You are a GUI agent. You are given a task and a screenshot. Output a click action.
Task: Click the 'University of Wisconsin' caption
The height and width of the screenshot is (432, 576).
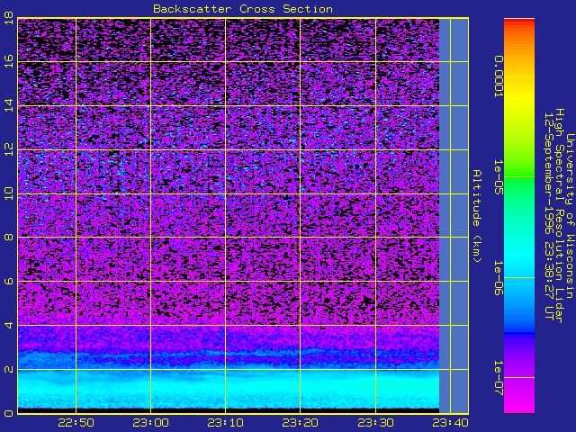pyautogui.click(x=570, y=216)
